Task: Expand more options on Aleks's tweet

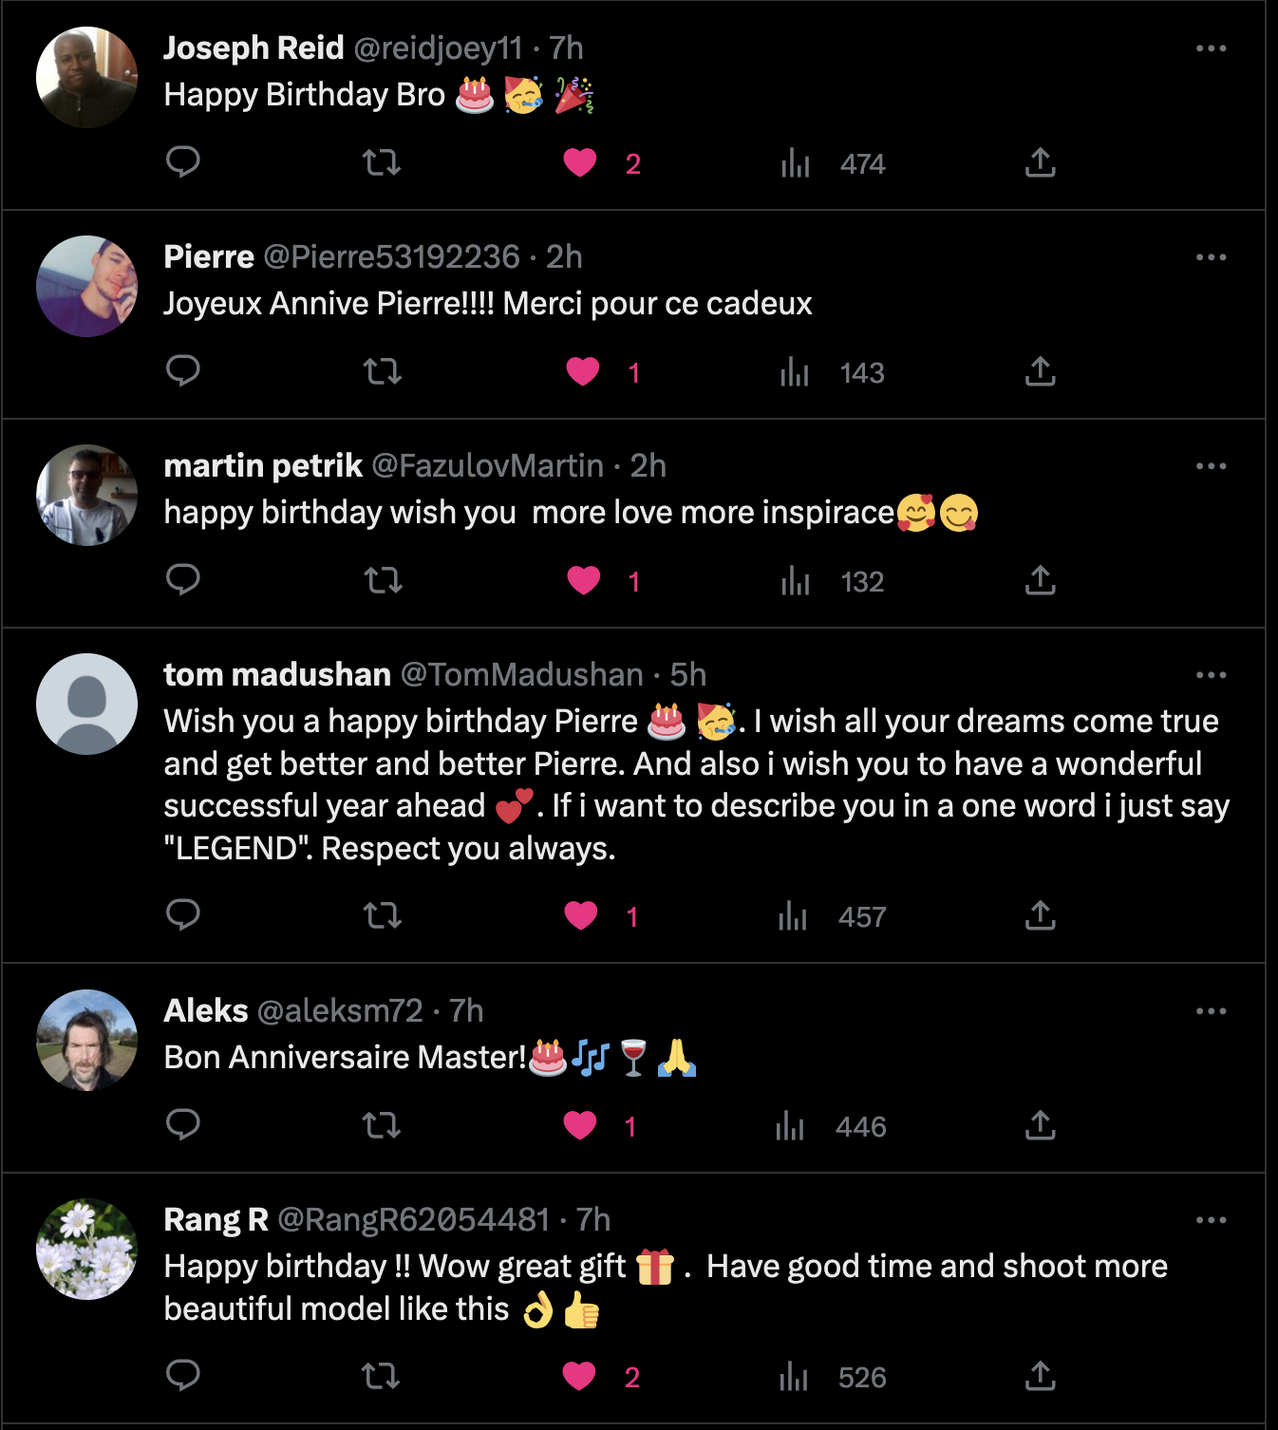Action: (x=1212, y=1011)
